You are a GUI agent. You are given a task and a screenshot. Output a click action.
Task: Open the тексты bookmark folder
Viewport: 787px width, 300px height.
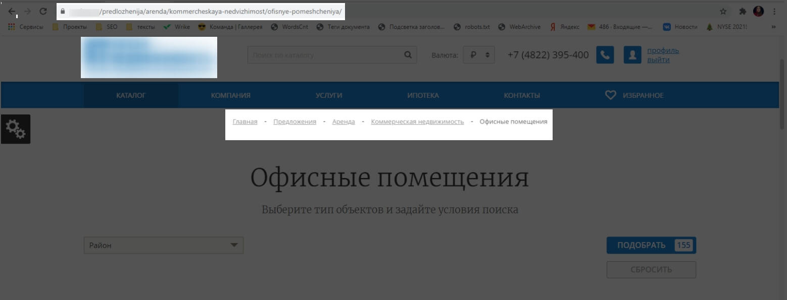140,27
